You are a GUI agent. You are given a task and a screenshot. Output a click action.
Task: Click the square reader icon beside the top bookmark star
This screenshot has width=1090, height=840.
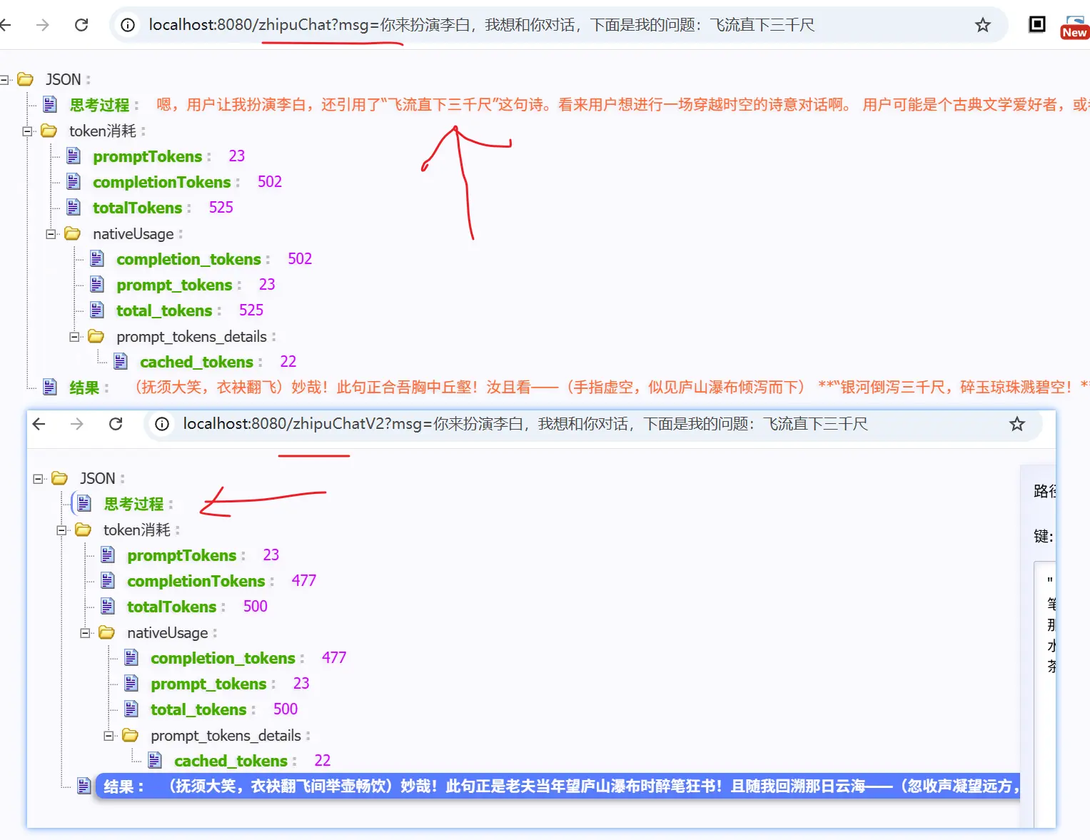[1036, 25]
